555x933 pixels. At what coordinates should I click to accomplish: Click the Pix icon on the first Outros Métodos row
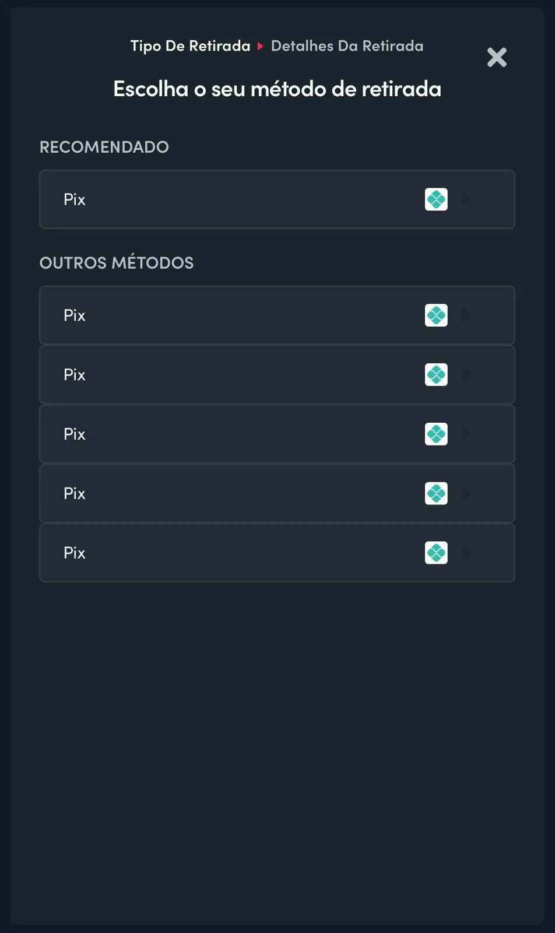[436, 315]
